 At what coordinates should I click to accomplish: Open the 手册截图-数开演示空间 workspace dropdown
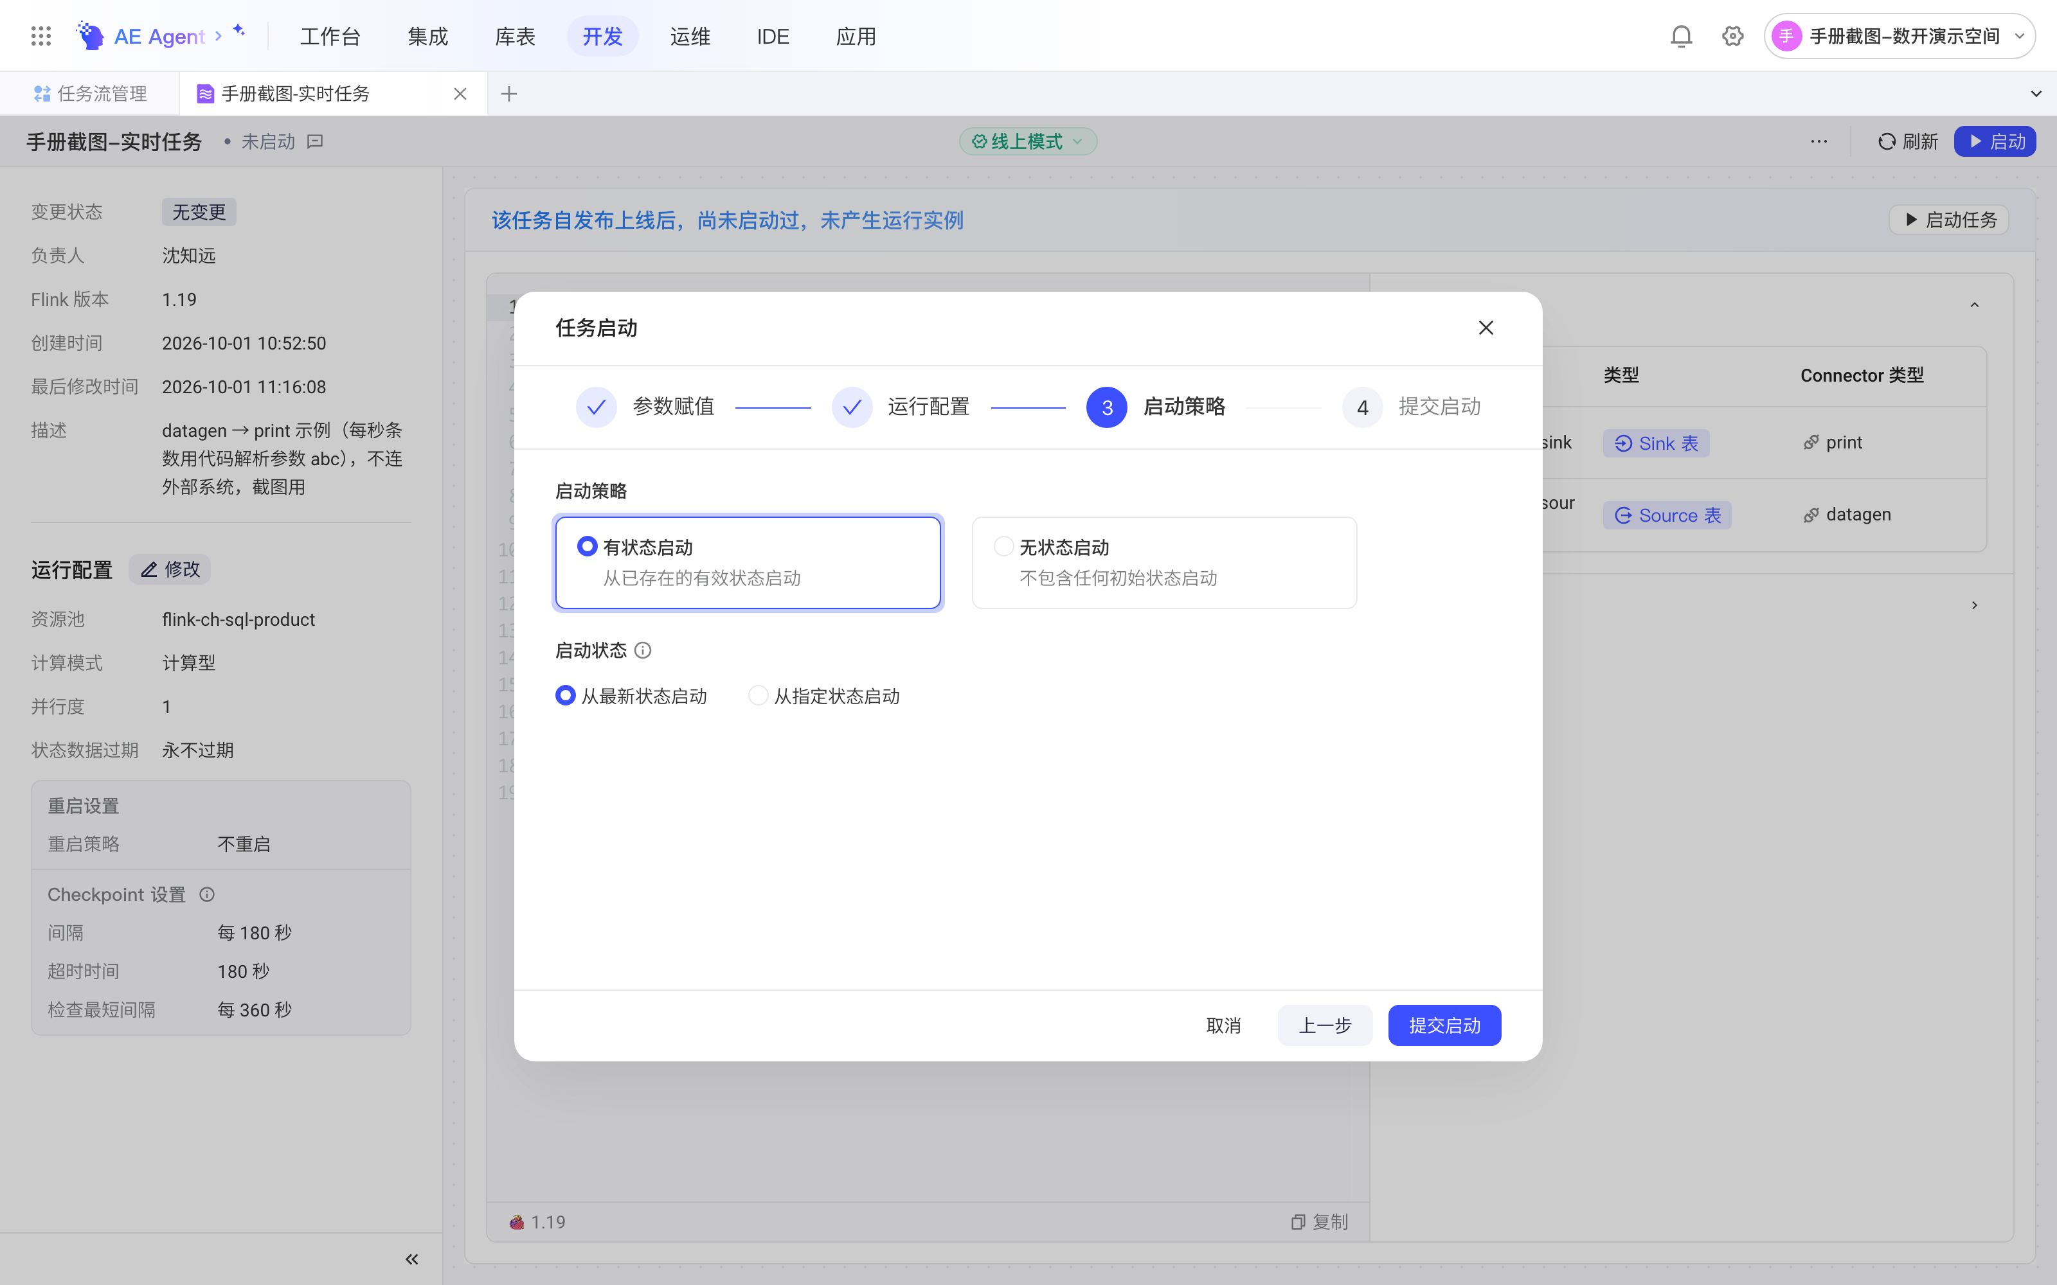coord(1900,36)
